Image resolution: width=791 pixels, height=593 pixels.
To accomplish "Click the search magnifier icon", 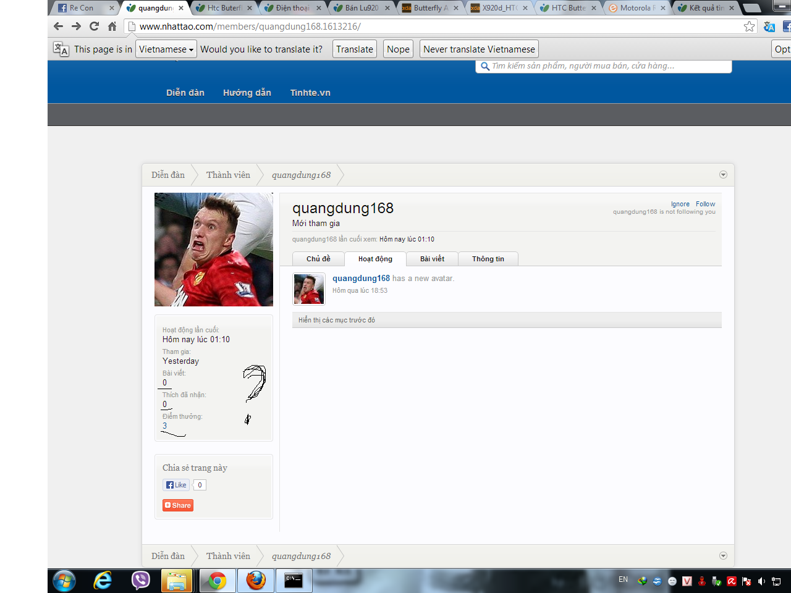I will coord(485,66).
